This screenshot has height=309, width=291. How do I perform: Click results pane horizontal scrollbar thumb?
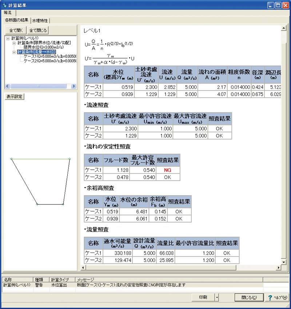click(161, 267)
